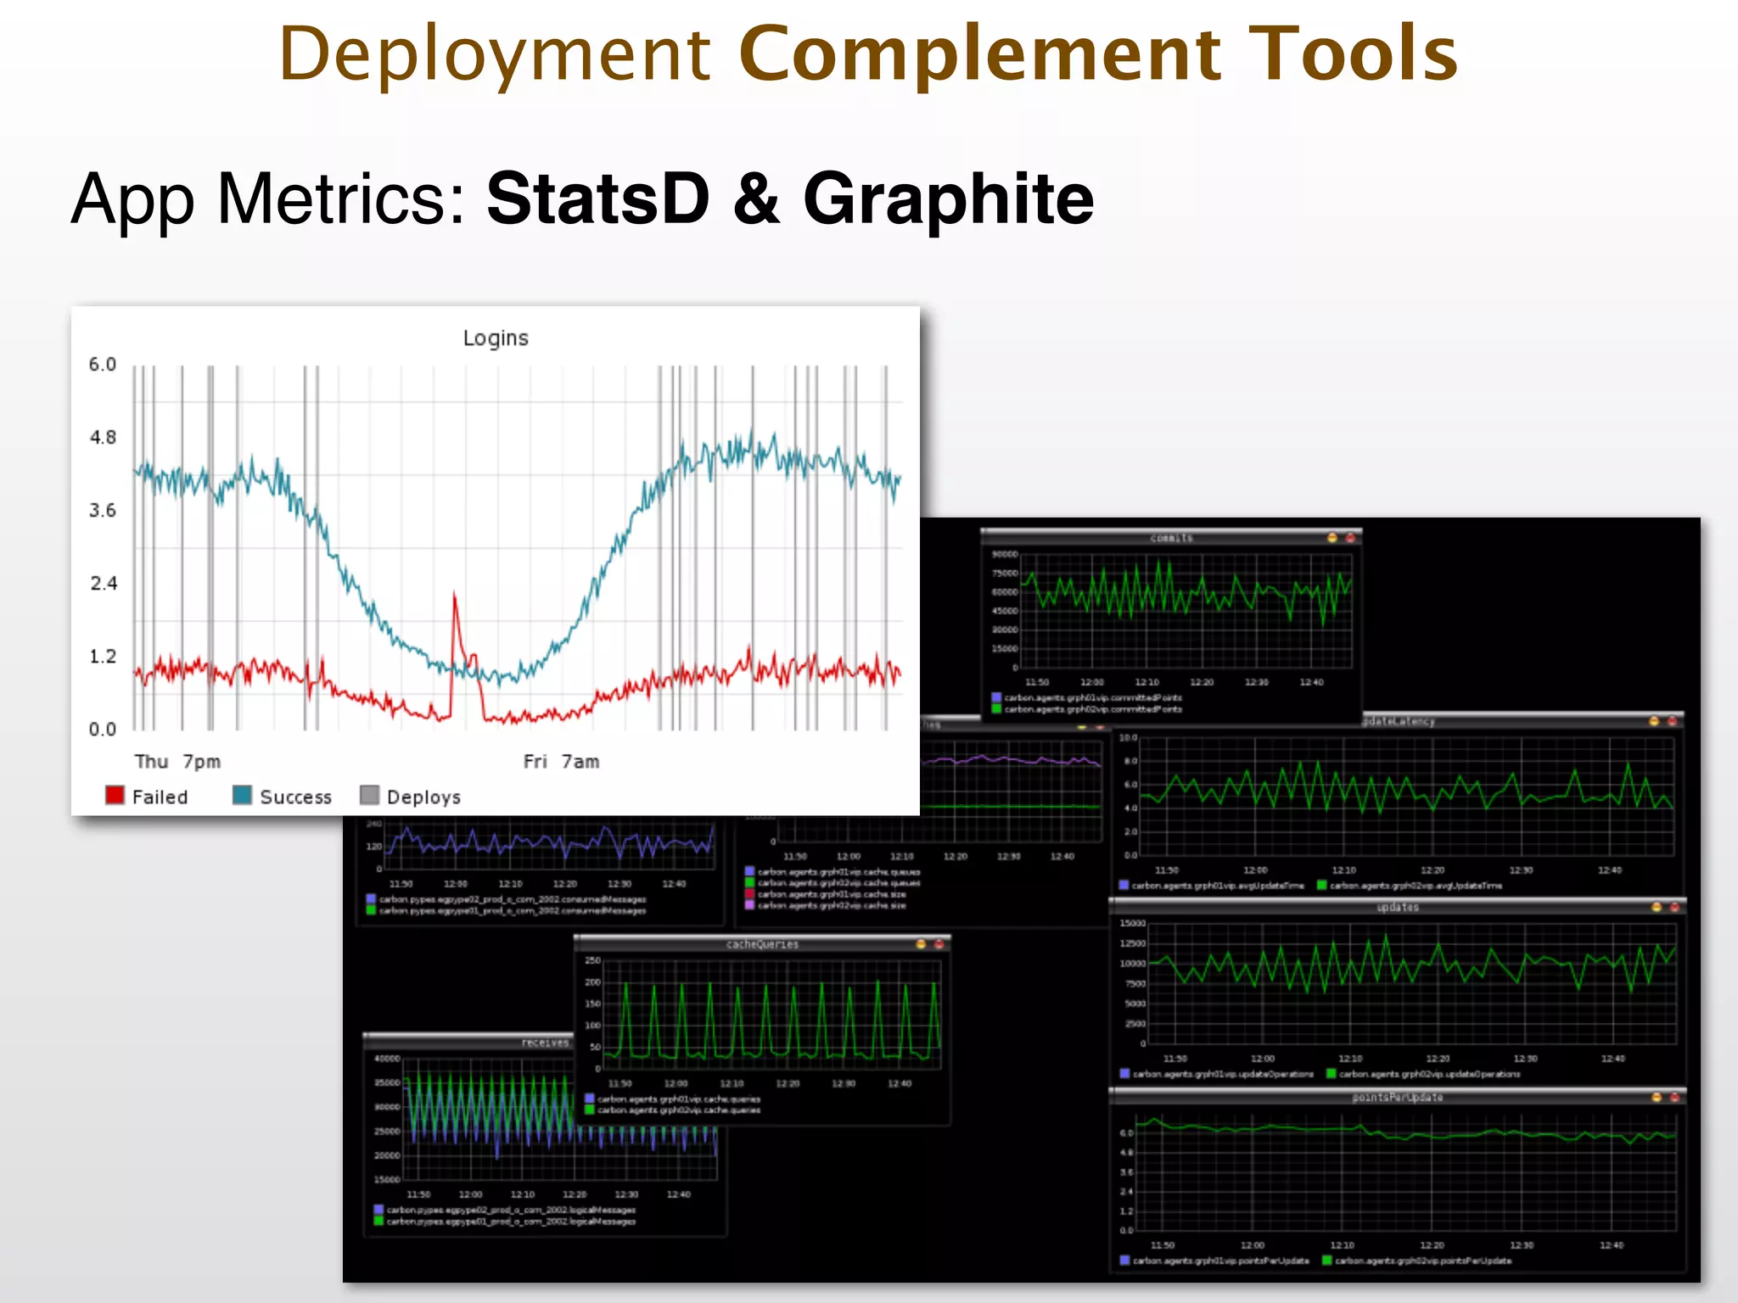Click the blue grph01vip.cache.queues legend swatch
The image size is (1738, 1303).
[749, 871]
